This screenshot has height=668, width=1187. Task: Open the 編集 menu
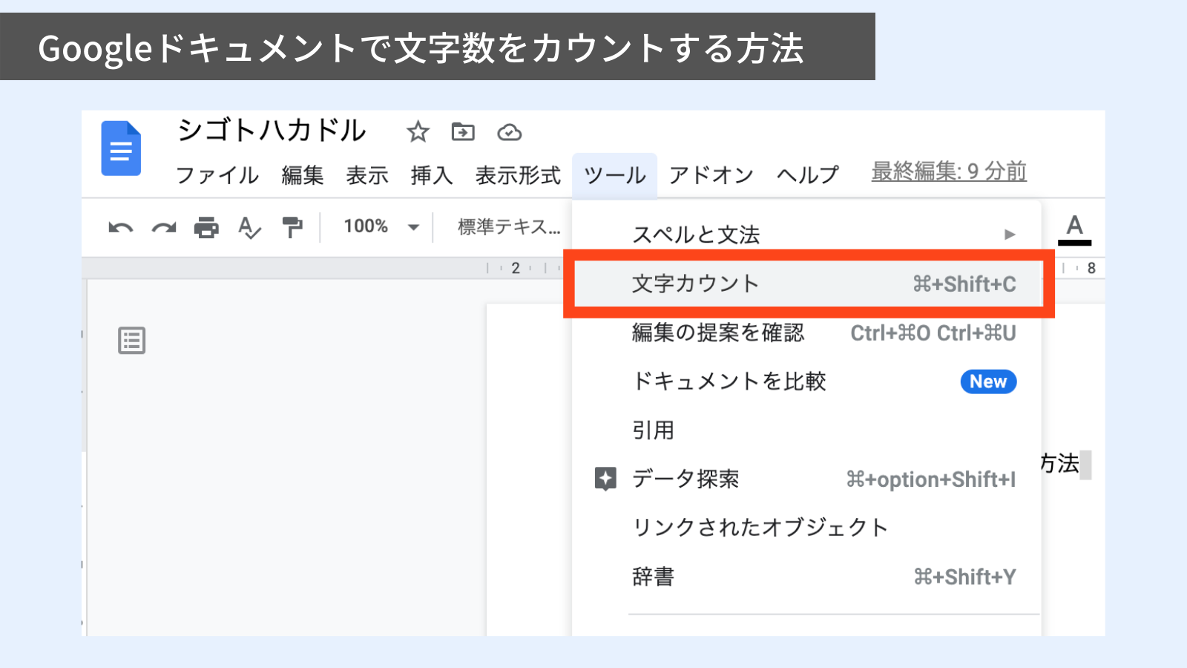coord(303,175)
